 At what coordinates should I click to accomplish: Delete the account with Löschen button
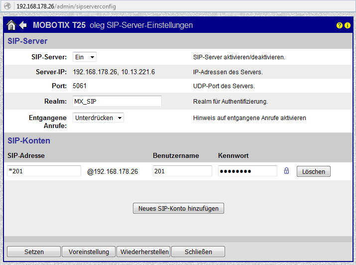[x=314, y=171]
